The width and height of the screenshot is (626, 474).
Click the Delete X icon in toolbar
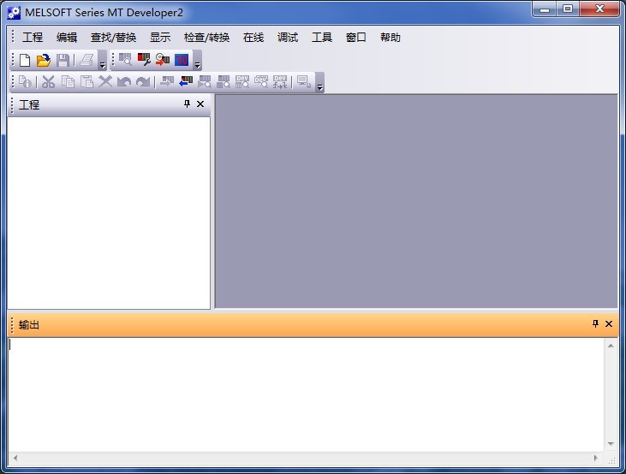105,82
